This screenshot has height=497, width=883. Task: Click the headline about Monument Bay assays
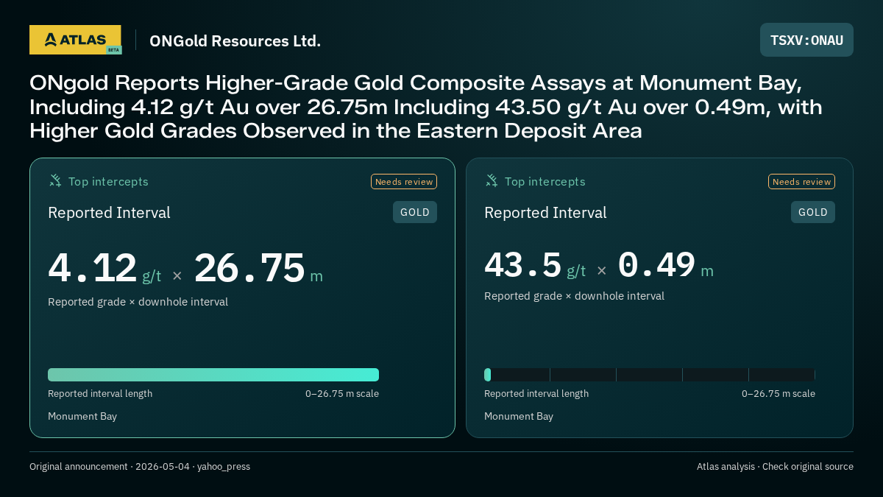tap(426, 107)
